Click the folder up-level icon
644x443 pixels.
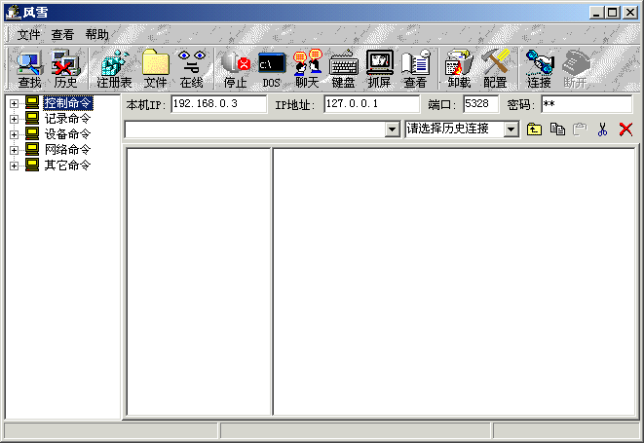(x=534, y=129)
